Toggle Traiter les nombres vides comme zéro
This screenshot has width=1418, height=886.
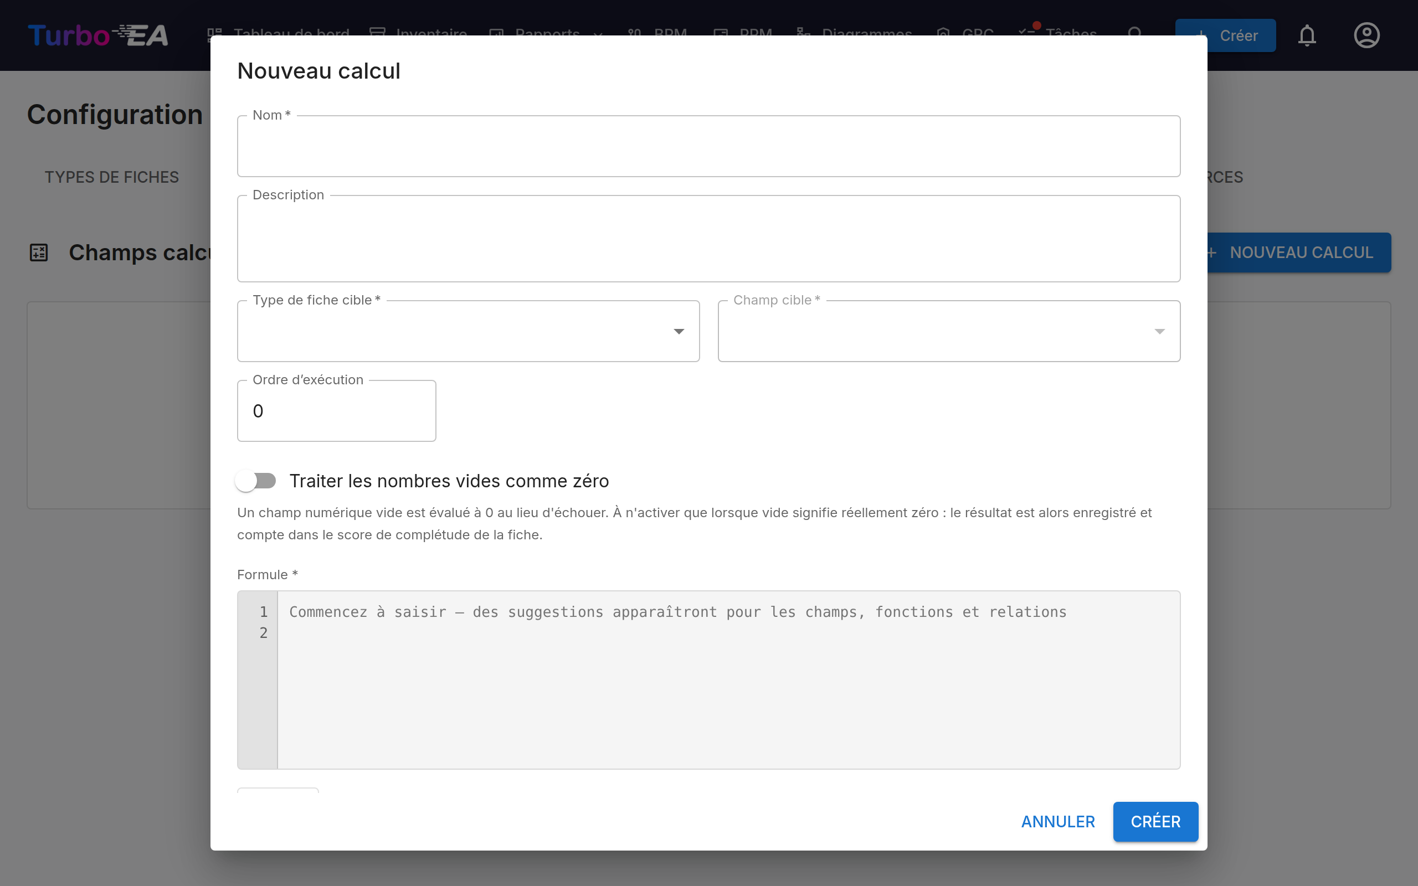[256, 481]
